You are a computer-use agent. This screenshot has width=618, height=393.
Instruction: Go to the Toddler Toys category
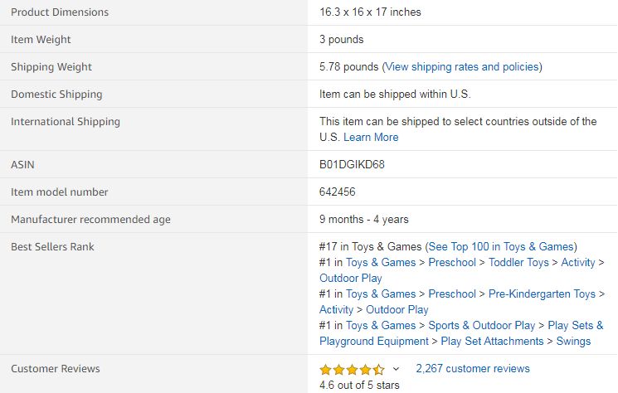518,262
